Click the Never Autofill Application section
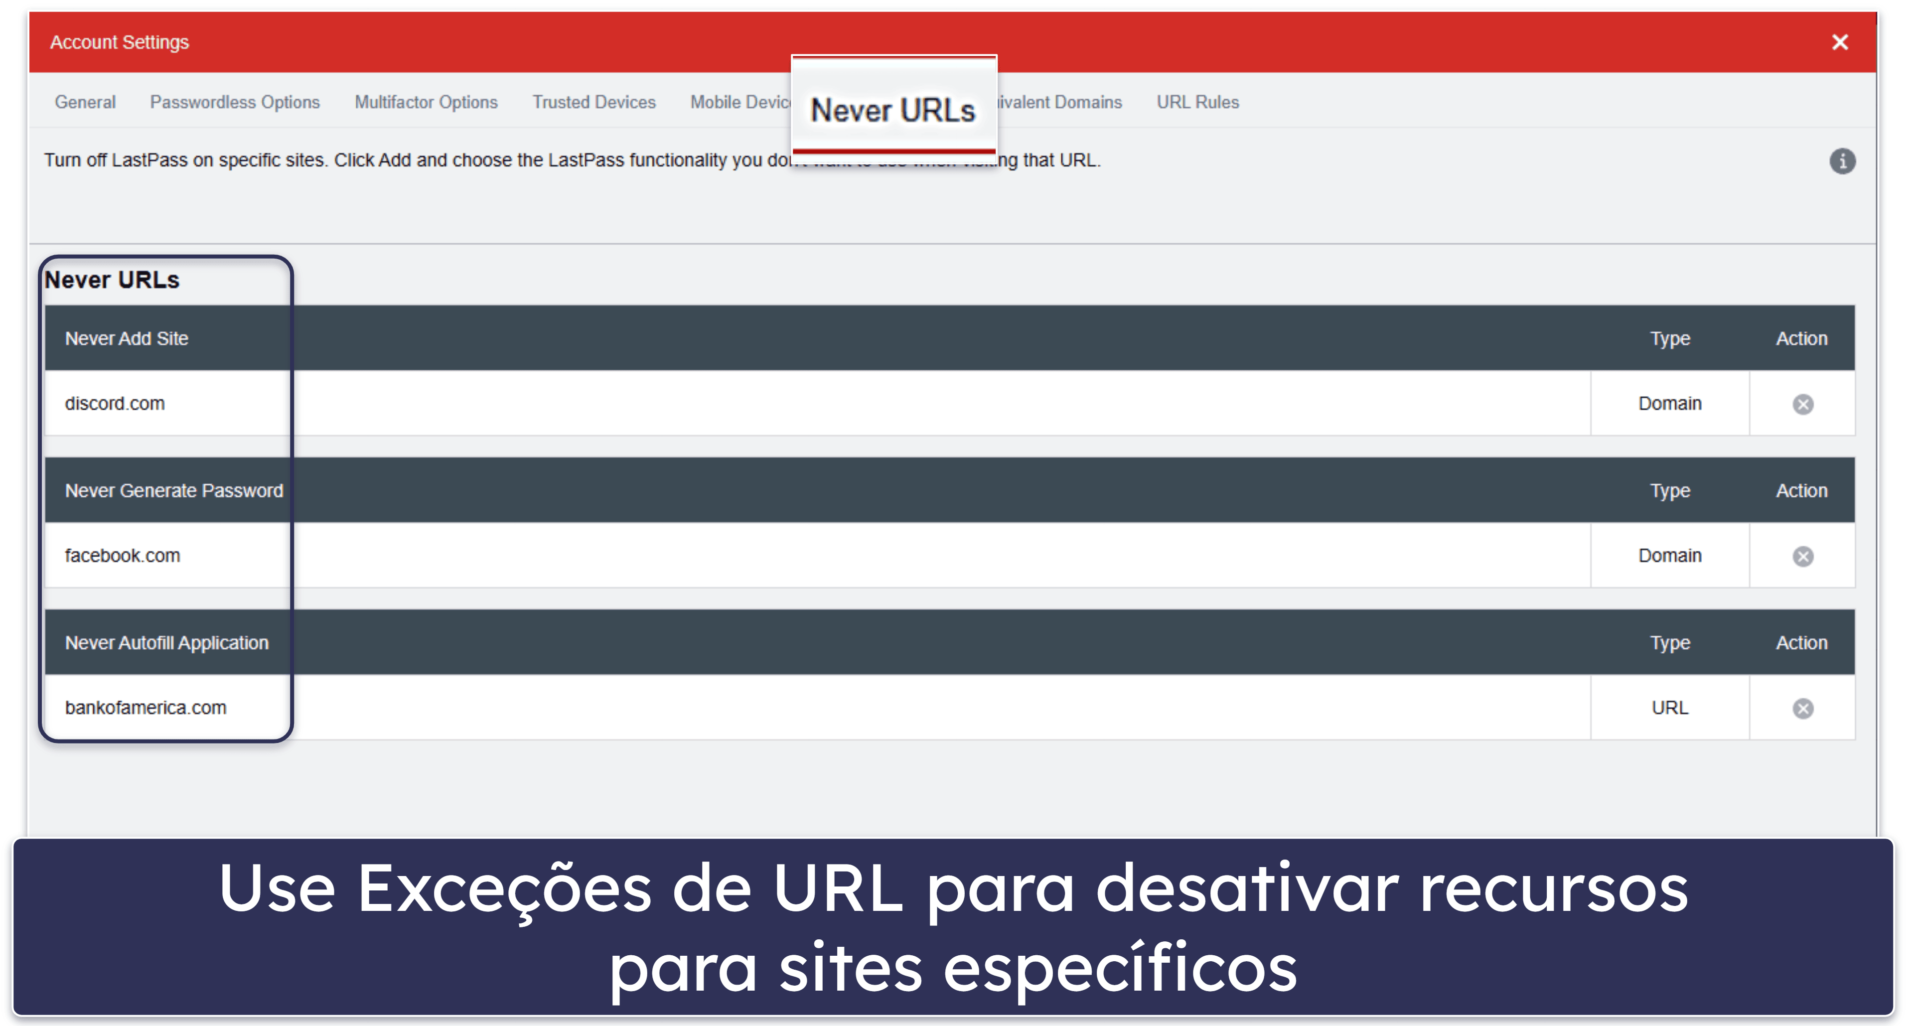The height and width of the screenshot is (1026, 1913). 174,643
